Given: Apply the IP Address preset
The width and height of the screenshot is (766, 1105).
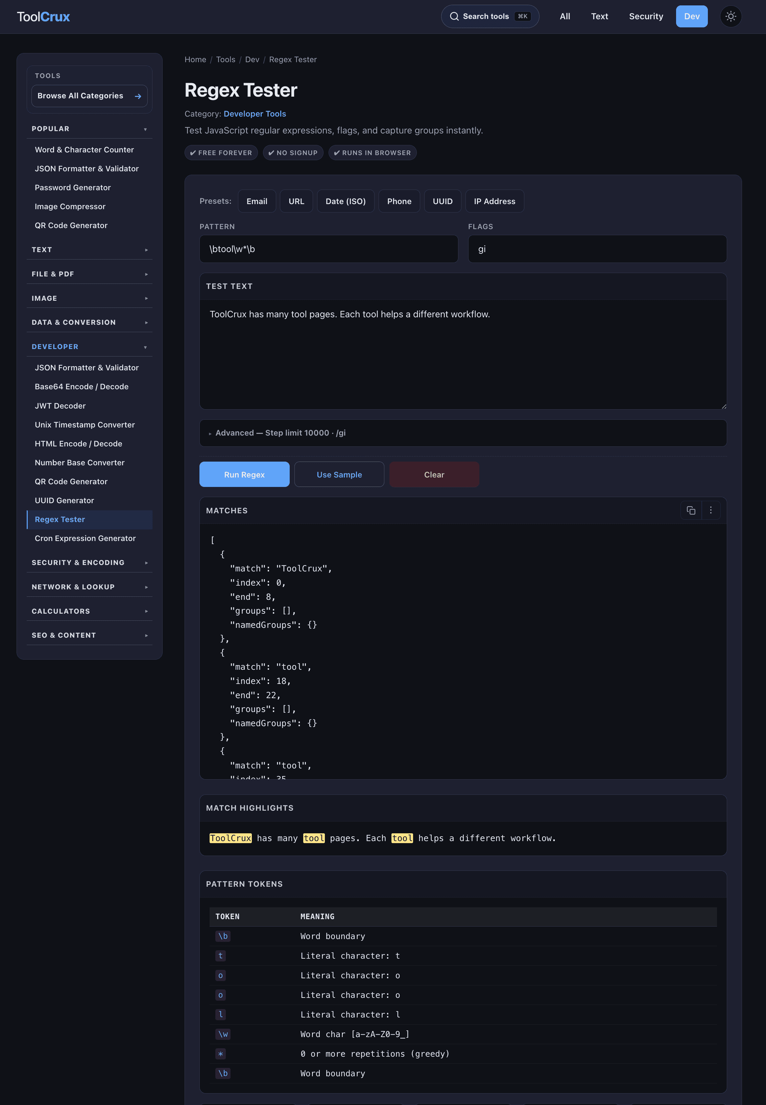Looking at the screenshot, I should click(494, 201).
